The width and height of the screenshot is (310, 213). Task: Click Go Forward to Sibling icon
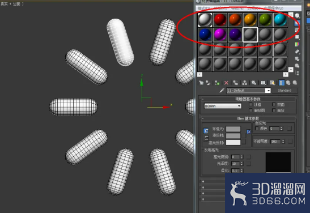tap(295, 83)
